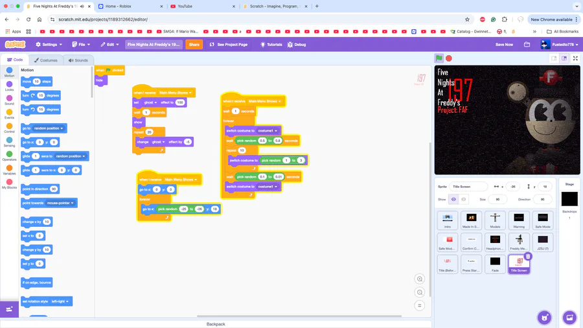Select the Control block category
This screenshot has height=328, width=583.
tap(9, 128)
